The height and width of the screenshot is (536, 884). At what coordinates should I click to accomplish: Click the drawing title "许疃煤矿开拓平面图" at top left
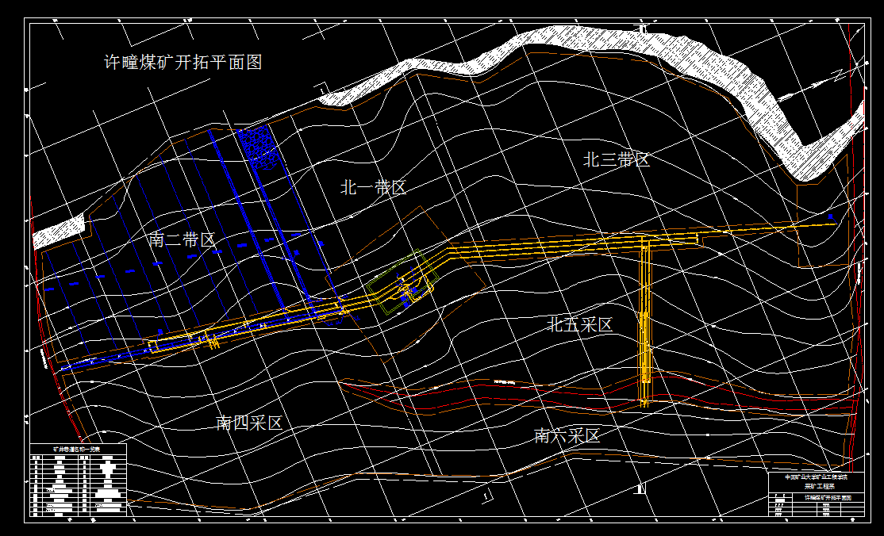[184, 59]
